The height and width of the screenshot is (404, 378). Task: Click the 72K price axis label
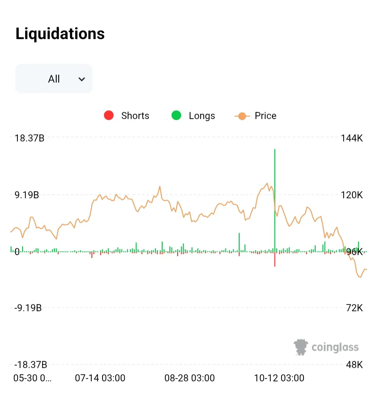click(x=354, y=308)
